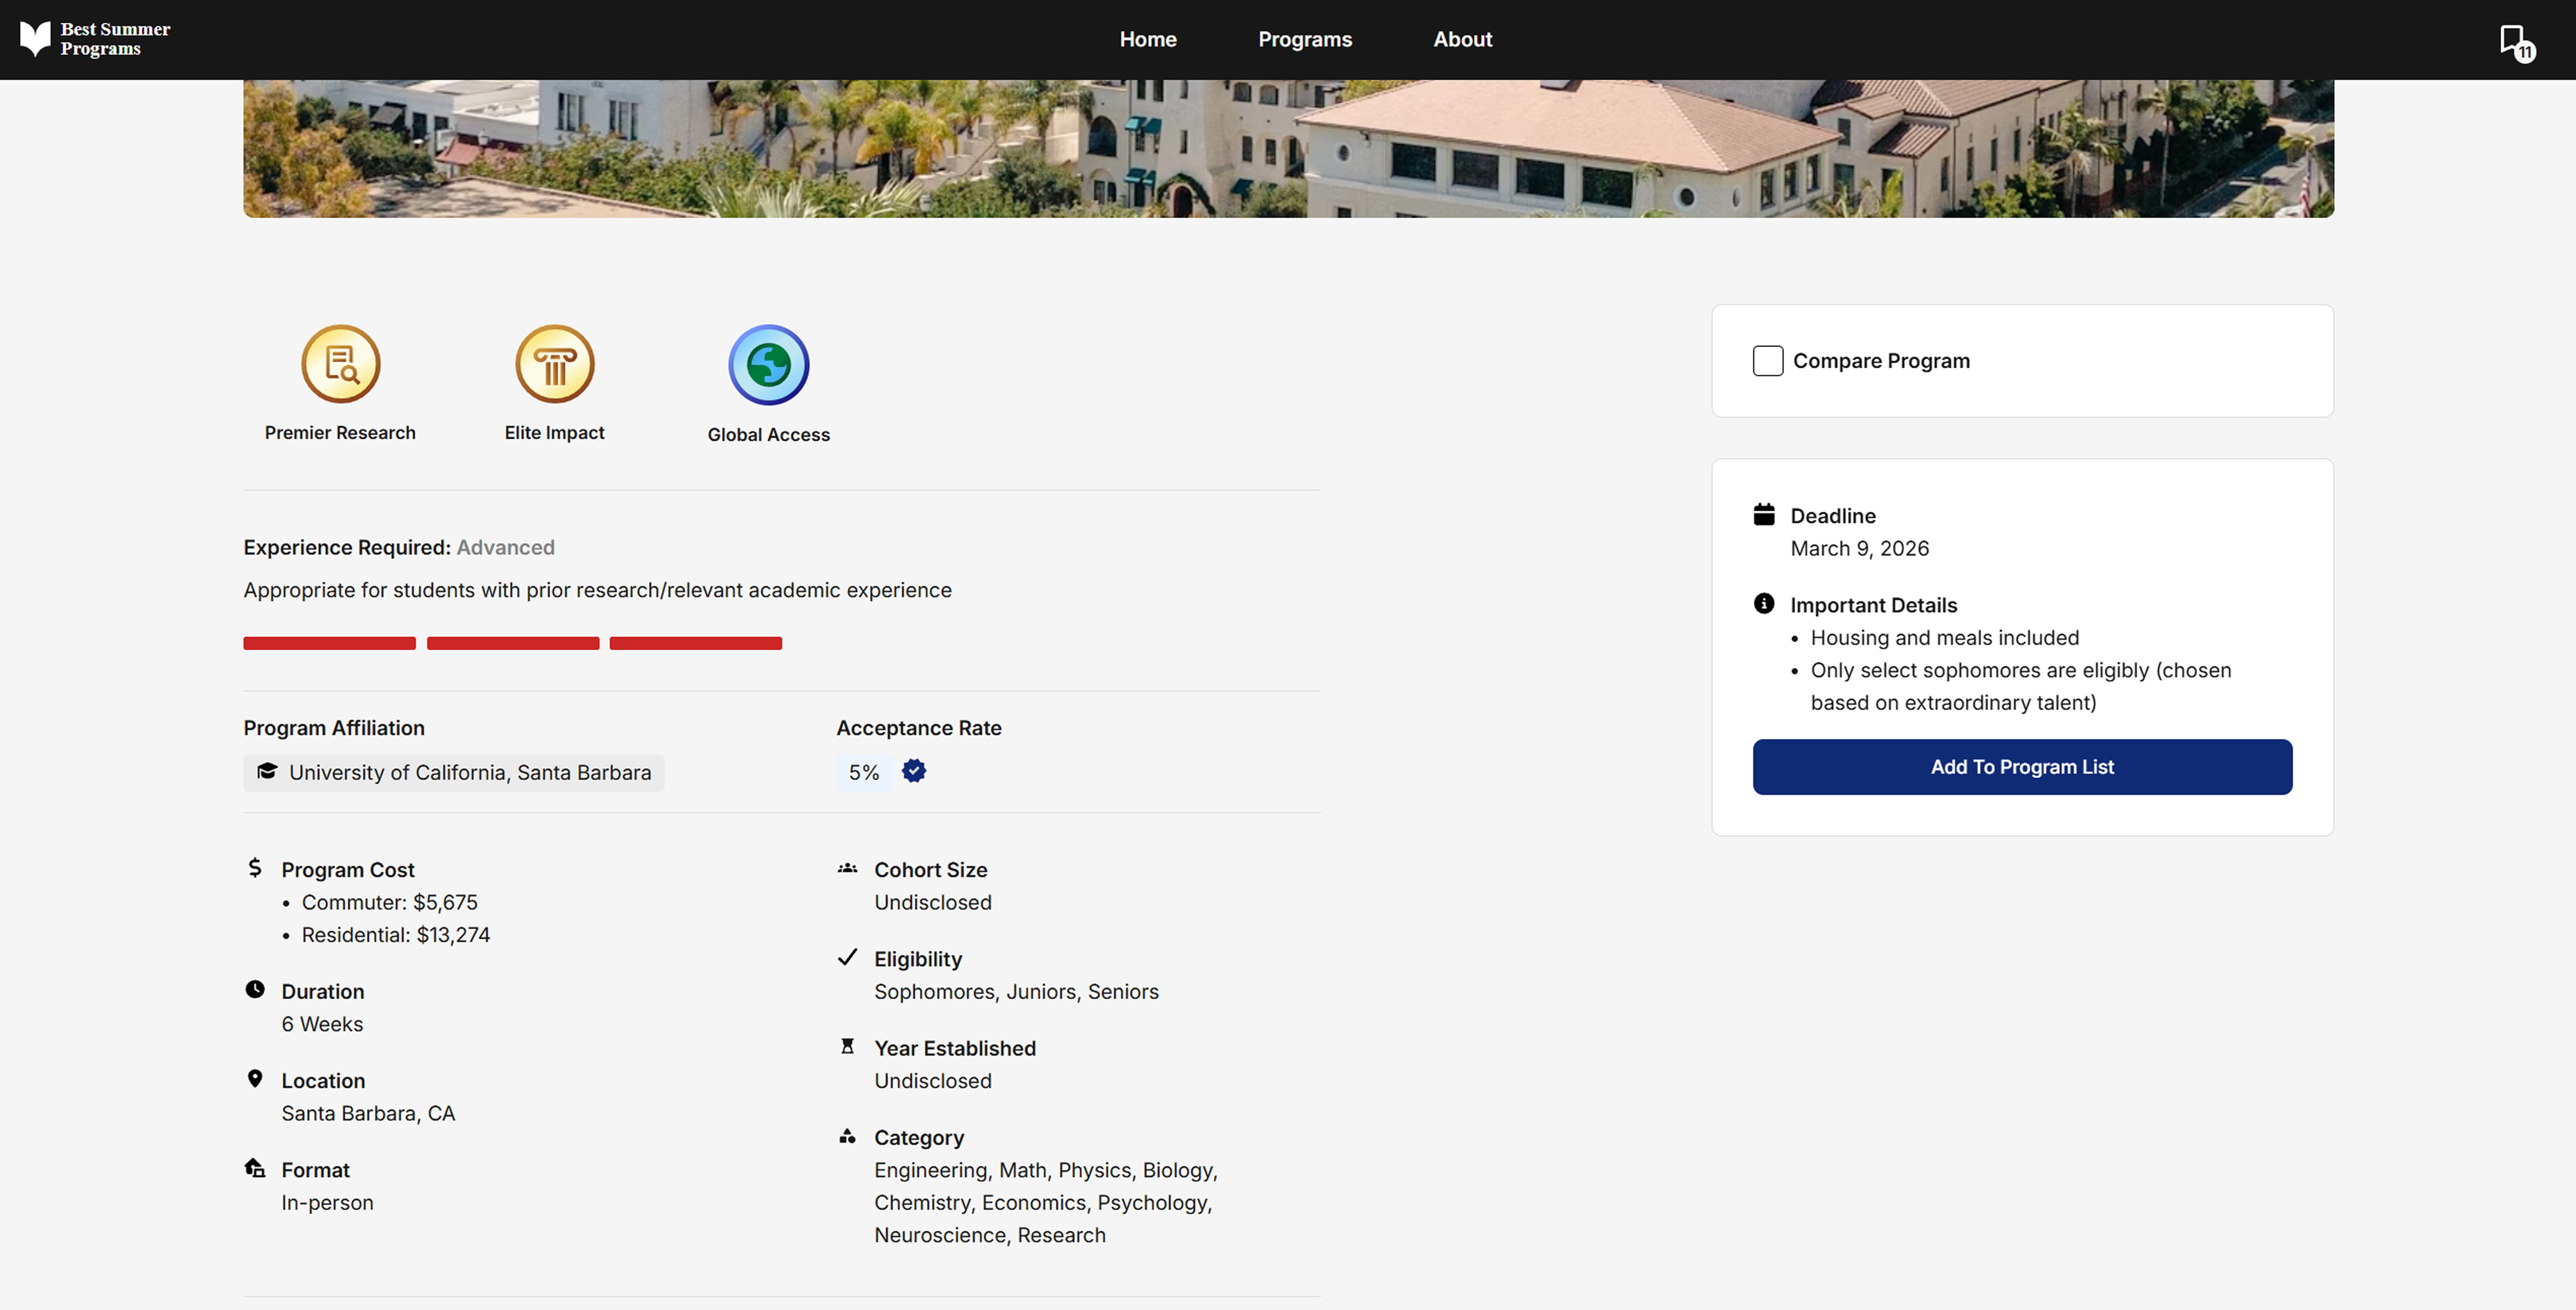The height and width of the screenshot is (1310, 2576).
Task: Click the 'Advanced' experience level text
Action: [x=506, y=548]
